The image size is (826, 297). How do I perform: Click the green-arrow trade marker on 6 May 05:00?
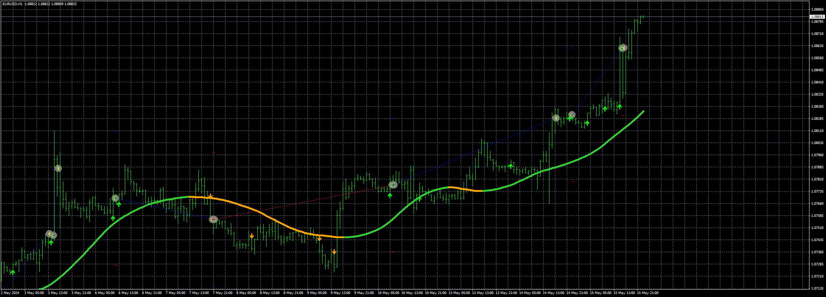(x=115, y=198)
